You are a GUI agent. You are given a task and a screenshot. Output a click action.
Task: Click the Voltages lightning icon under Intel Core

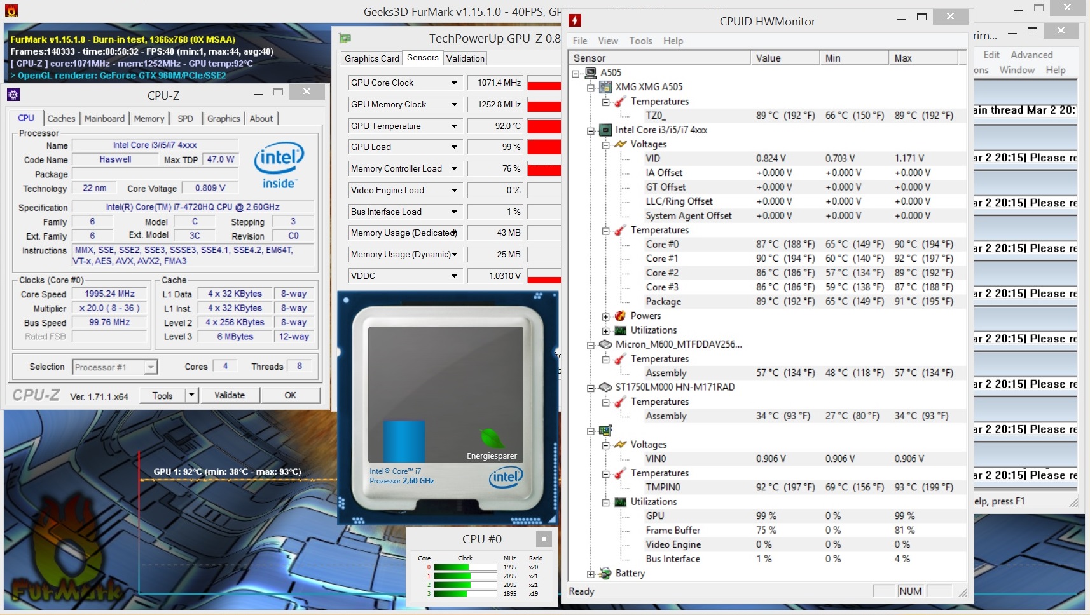621,144
